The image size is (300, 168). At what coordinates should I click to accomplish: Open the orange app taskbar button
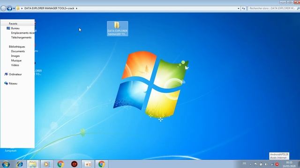pyautogui.click(x=88, y=164)
